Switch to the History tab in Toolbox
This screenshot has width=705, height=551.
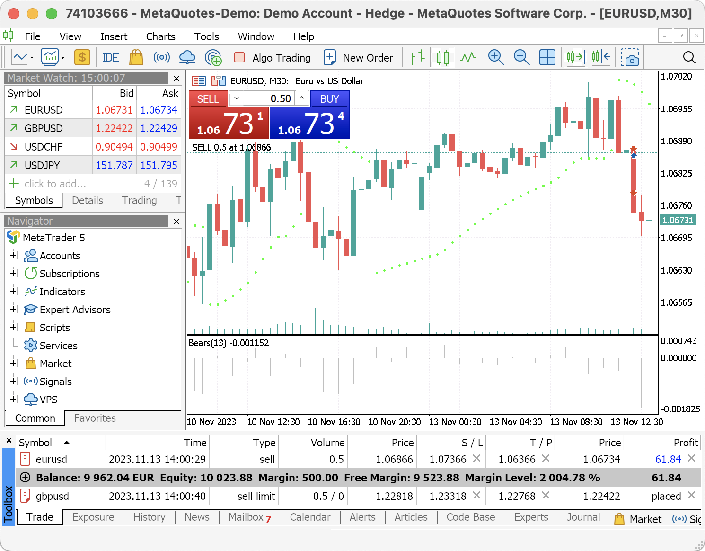[x=150, y=517]
